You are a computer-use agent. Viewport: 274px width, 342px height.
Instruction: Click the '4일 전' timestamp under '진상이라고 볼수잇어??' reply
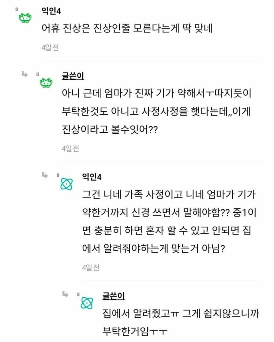tap(70, 148)
